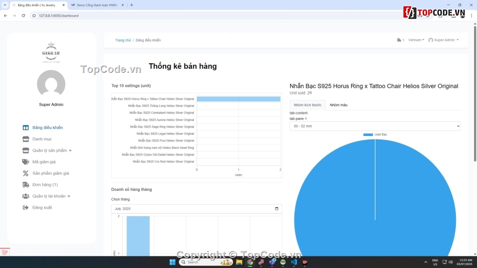Click the Đăng xuất logout icon

[26, 207]
